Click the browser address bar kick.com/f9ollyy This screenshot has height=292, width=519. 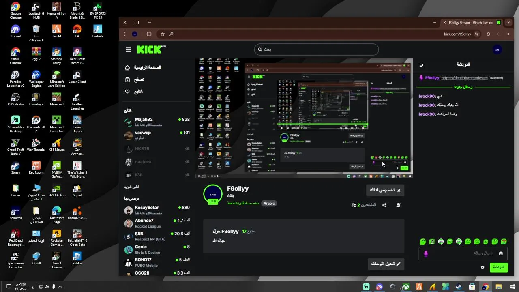coord(458,34)
